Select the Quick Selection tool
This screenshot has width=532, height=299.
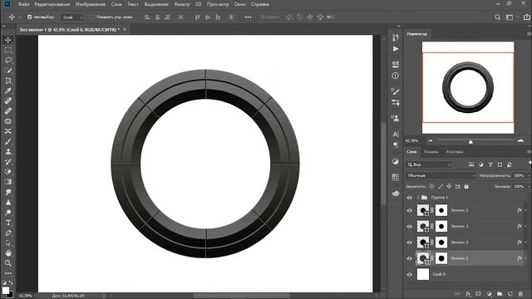coord(8,71)
